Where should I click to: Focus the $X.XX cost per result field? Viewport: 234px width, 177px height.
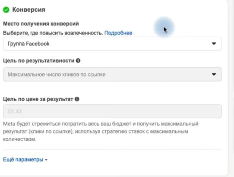pyautogui.click(x=112, y=111)
